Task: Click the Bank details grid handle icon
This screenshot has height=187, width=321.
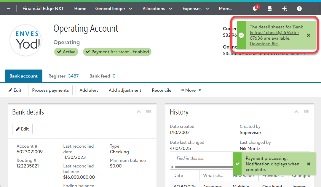Action: pos(148,112)
